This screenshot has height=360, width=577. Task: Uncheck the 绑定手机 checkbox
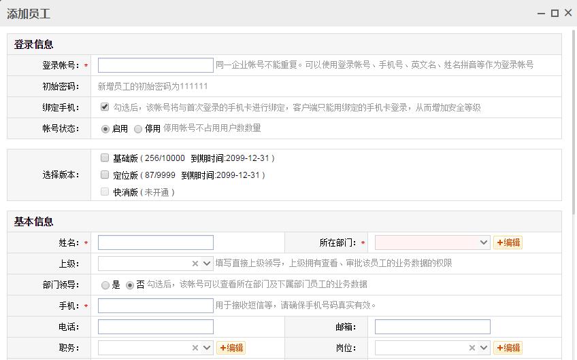(x=105, y=107)
